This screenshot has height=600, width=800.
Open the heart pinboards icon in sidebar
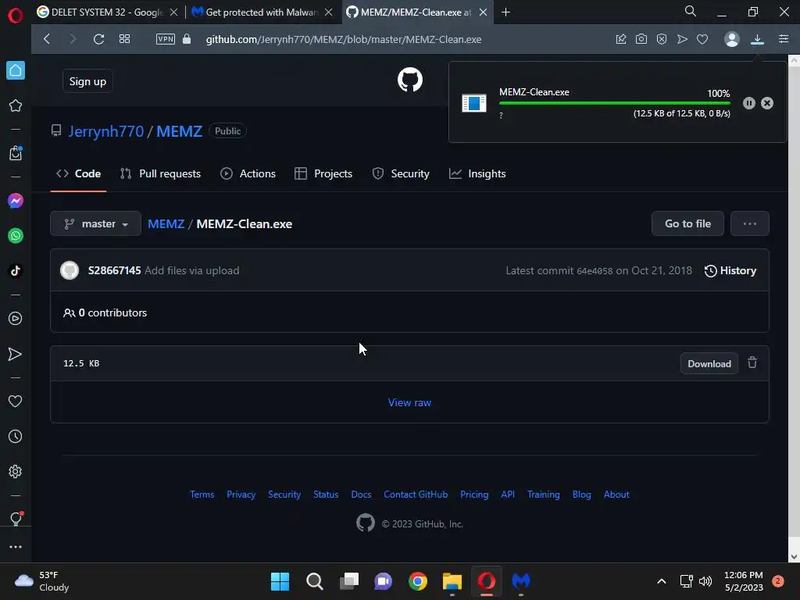(16, 401)
